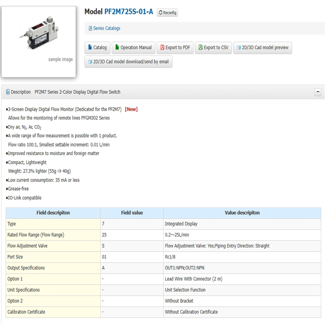The width and height of the screenshot is (325, 325).
Task: Collapse the Description section with the minus button
Action: [x=318, y=92]
